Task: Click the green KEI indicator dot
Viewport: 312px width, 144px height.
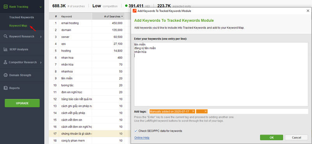Action: 126,5
